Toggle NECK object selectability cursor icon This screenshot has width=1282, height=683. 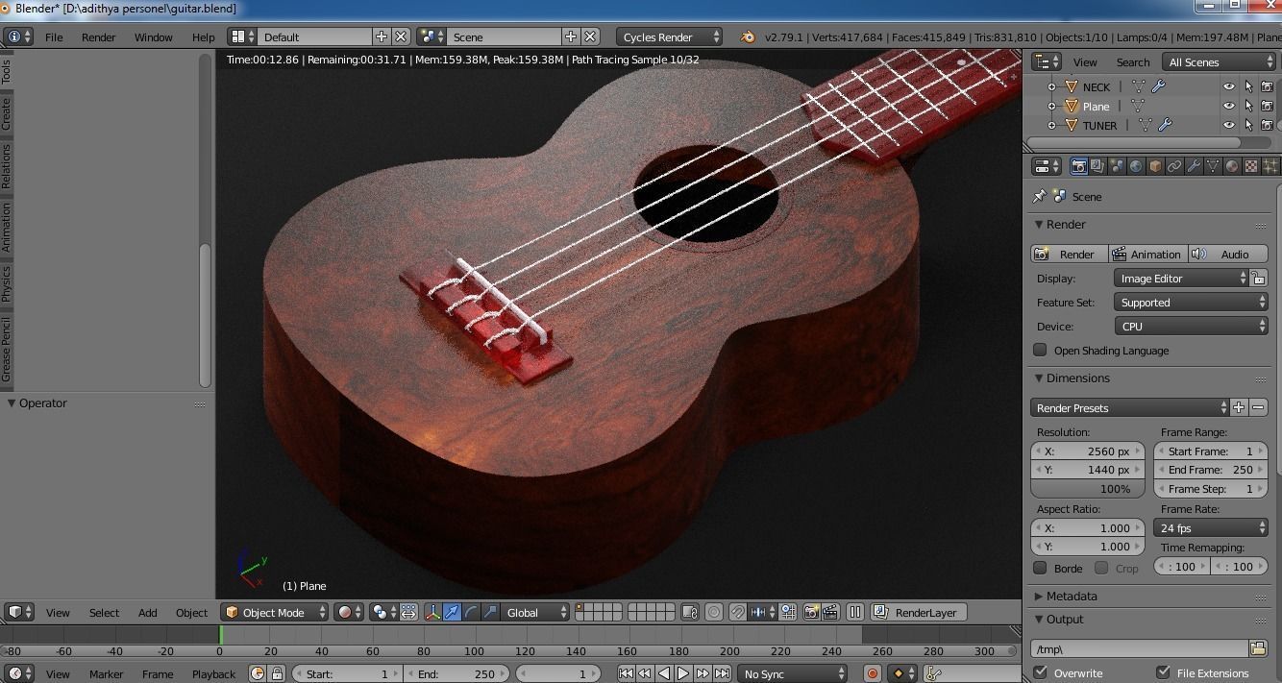click(x=1248, y=86)
